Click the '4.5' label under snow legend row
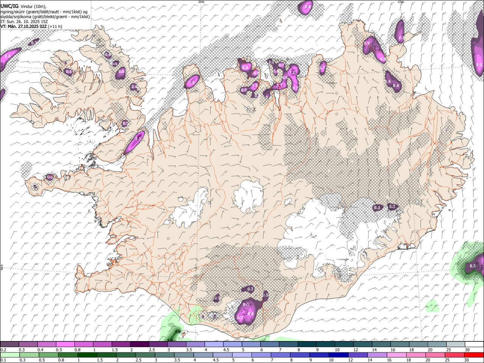484x363 pixels. click(226, 350)
